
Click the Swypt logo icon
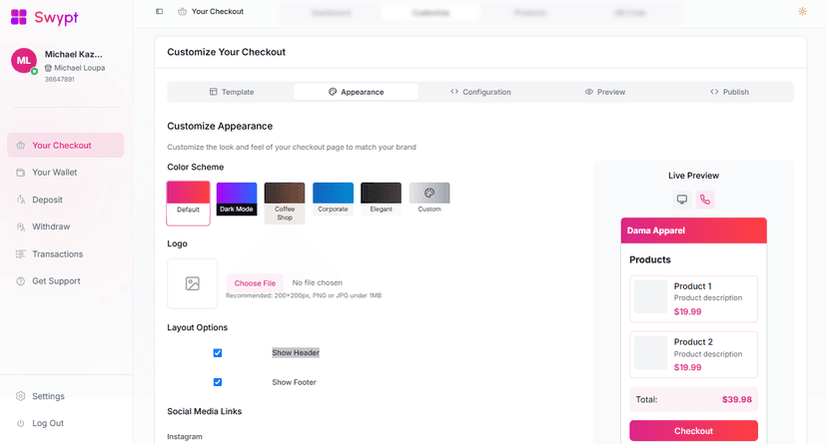[x=19, y=17]
